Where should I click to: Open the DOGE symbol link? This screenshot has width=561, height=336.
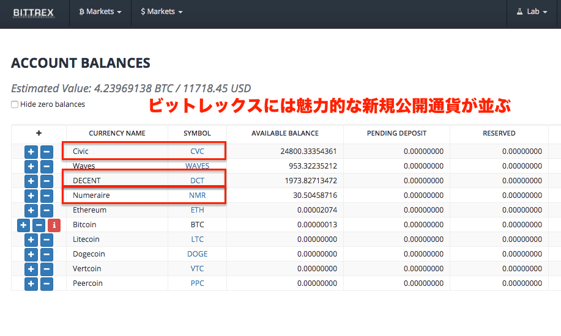[x=197, y=254]
